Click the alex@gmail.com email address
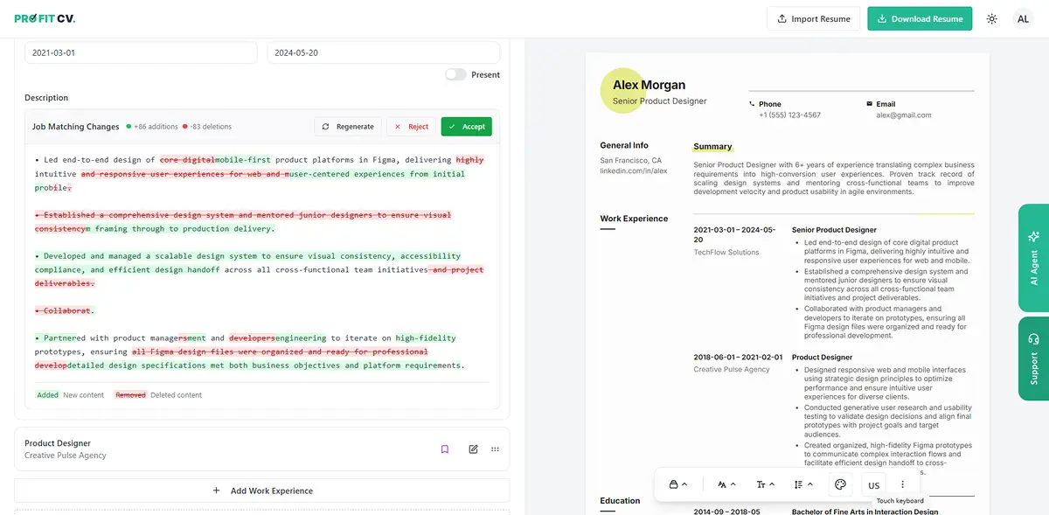Screen dimensions: 1049x515 904,115
